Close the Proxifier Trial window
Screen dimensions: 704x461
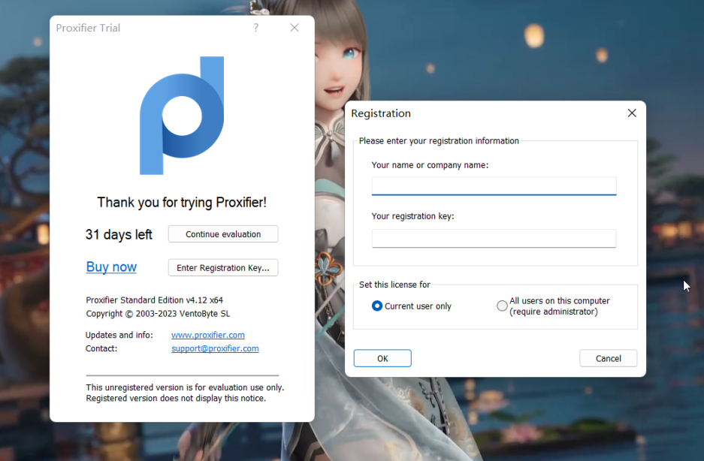coord(295,28)
